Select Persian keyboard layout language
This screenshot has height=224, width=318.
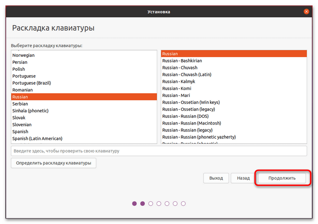click(x=20, y=62)
